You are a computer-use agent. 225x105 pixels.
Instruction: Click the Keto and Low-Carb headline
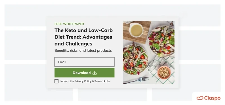tap(84, 37)
